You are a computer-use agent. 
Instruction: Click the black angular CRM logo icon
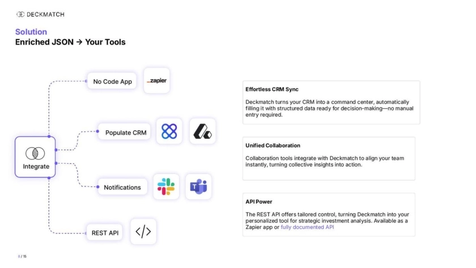click(x=202, y=131)
